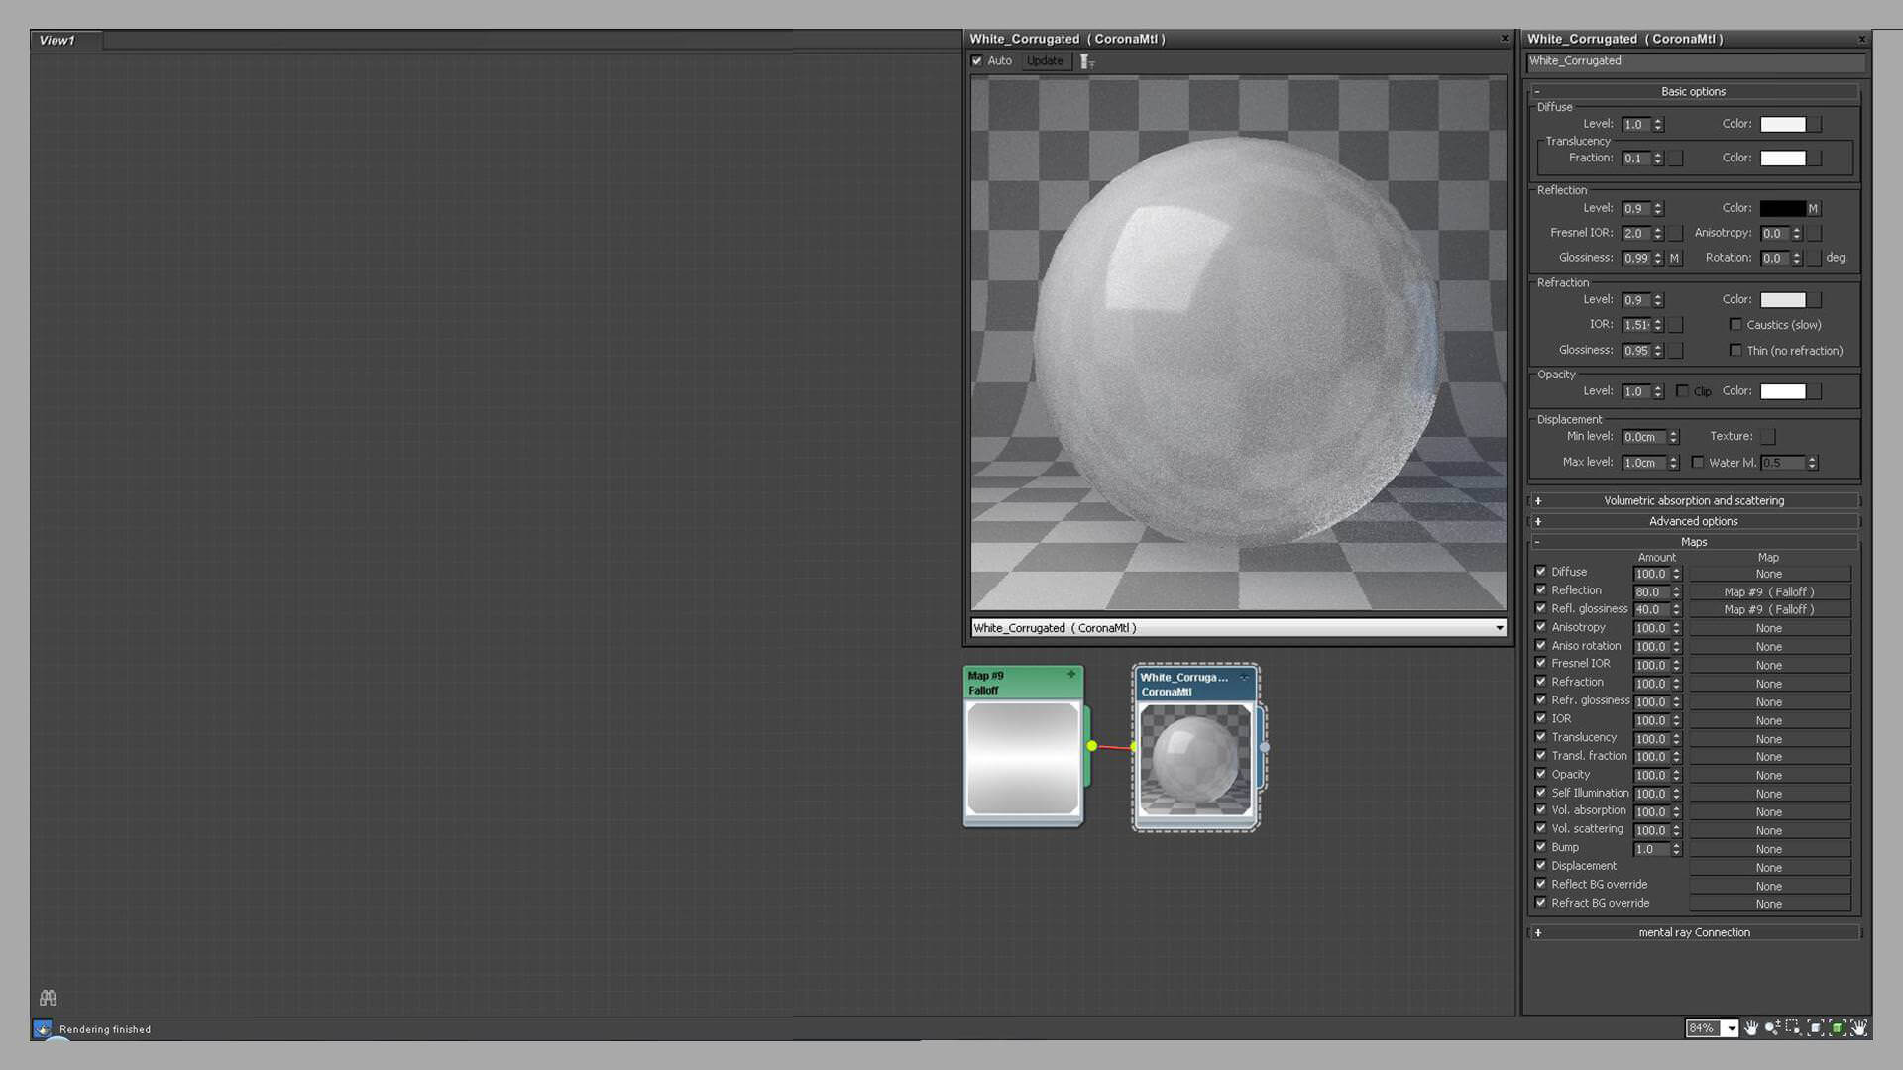
Task: Choose the Zoom Region tool
Action: coord(1793,1027)
